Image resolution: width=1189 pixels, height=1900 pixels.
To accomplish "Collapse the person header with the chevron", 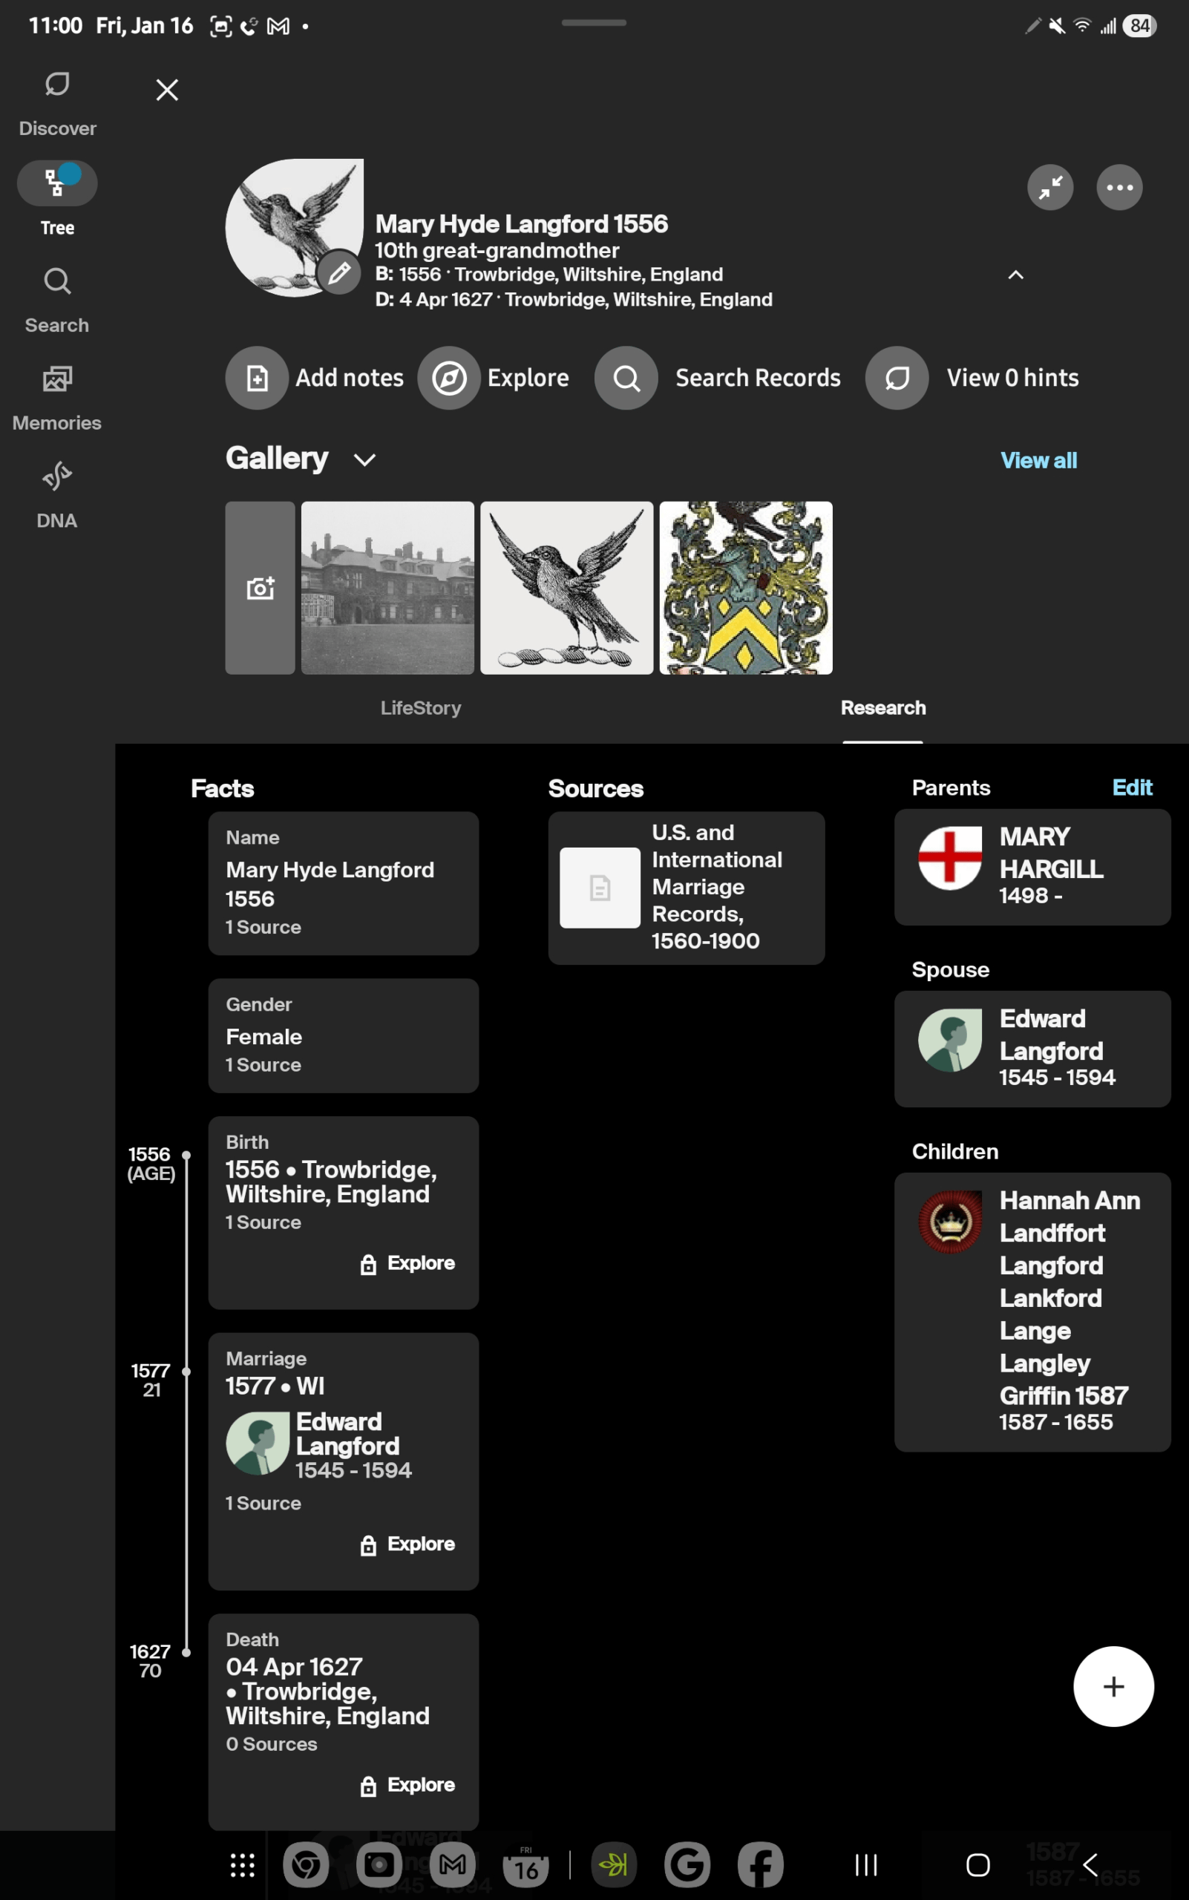I will pos(1015,275).
